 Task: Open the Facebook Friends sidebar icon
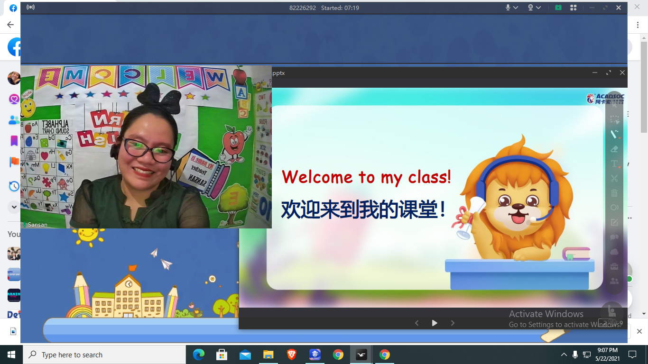point(14,120)
